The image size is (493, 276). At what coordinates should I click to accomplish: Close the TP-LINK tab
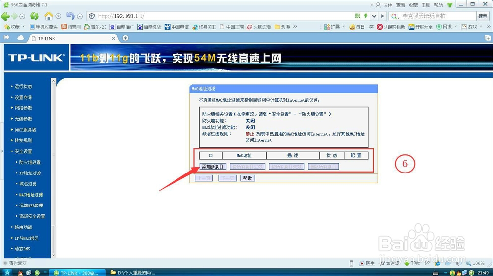tap(113, 38)
